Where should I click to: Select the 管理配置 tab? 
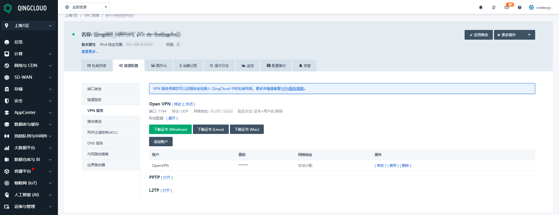(x=129, y=65)
